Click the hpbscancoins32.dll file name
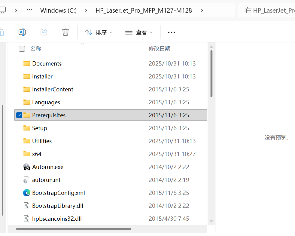This screenshot has height=236, width=295. (57, 219)
